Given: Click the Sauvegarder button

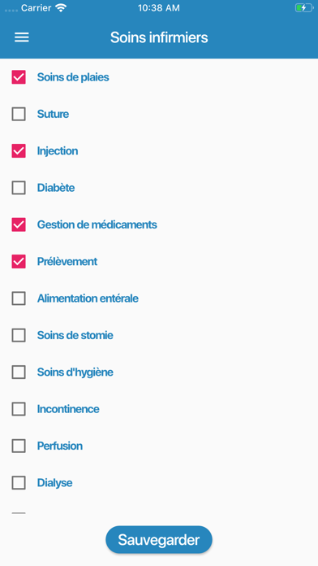Looking at the screenshot, I should [159, 540].
